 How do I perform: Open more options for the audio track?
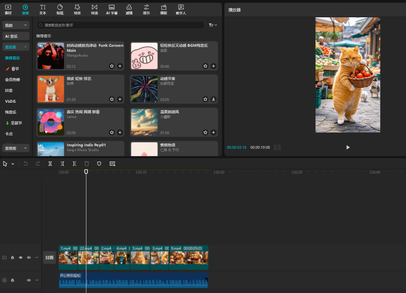[x=37, y=280]
